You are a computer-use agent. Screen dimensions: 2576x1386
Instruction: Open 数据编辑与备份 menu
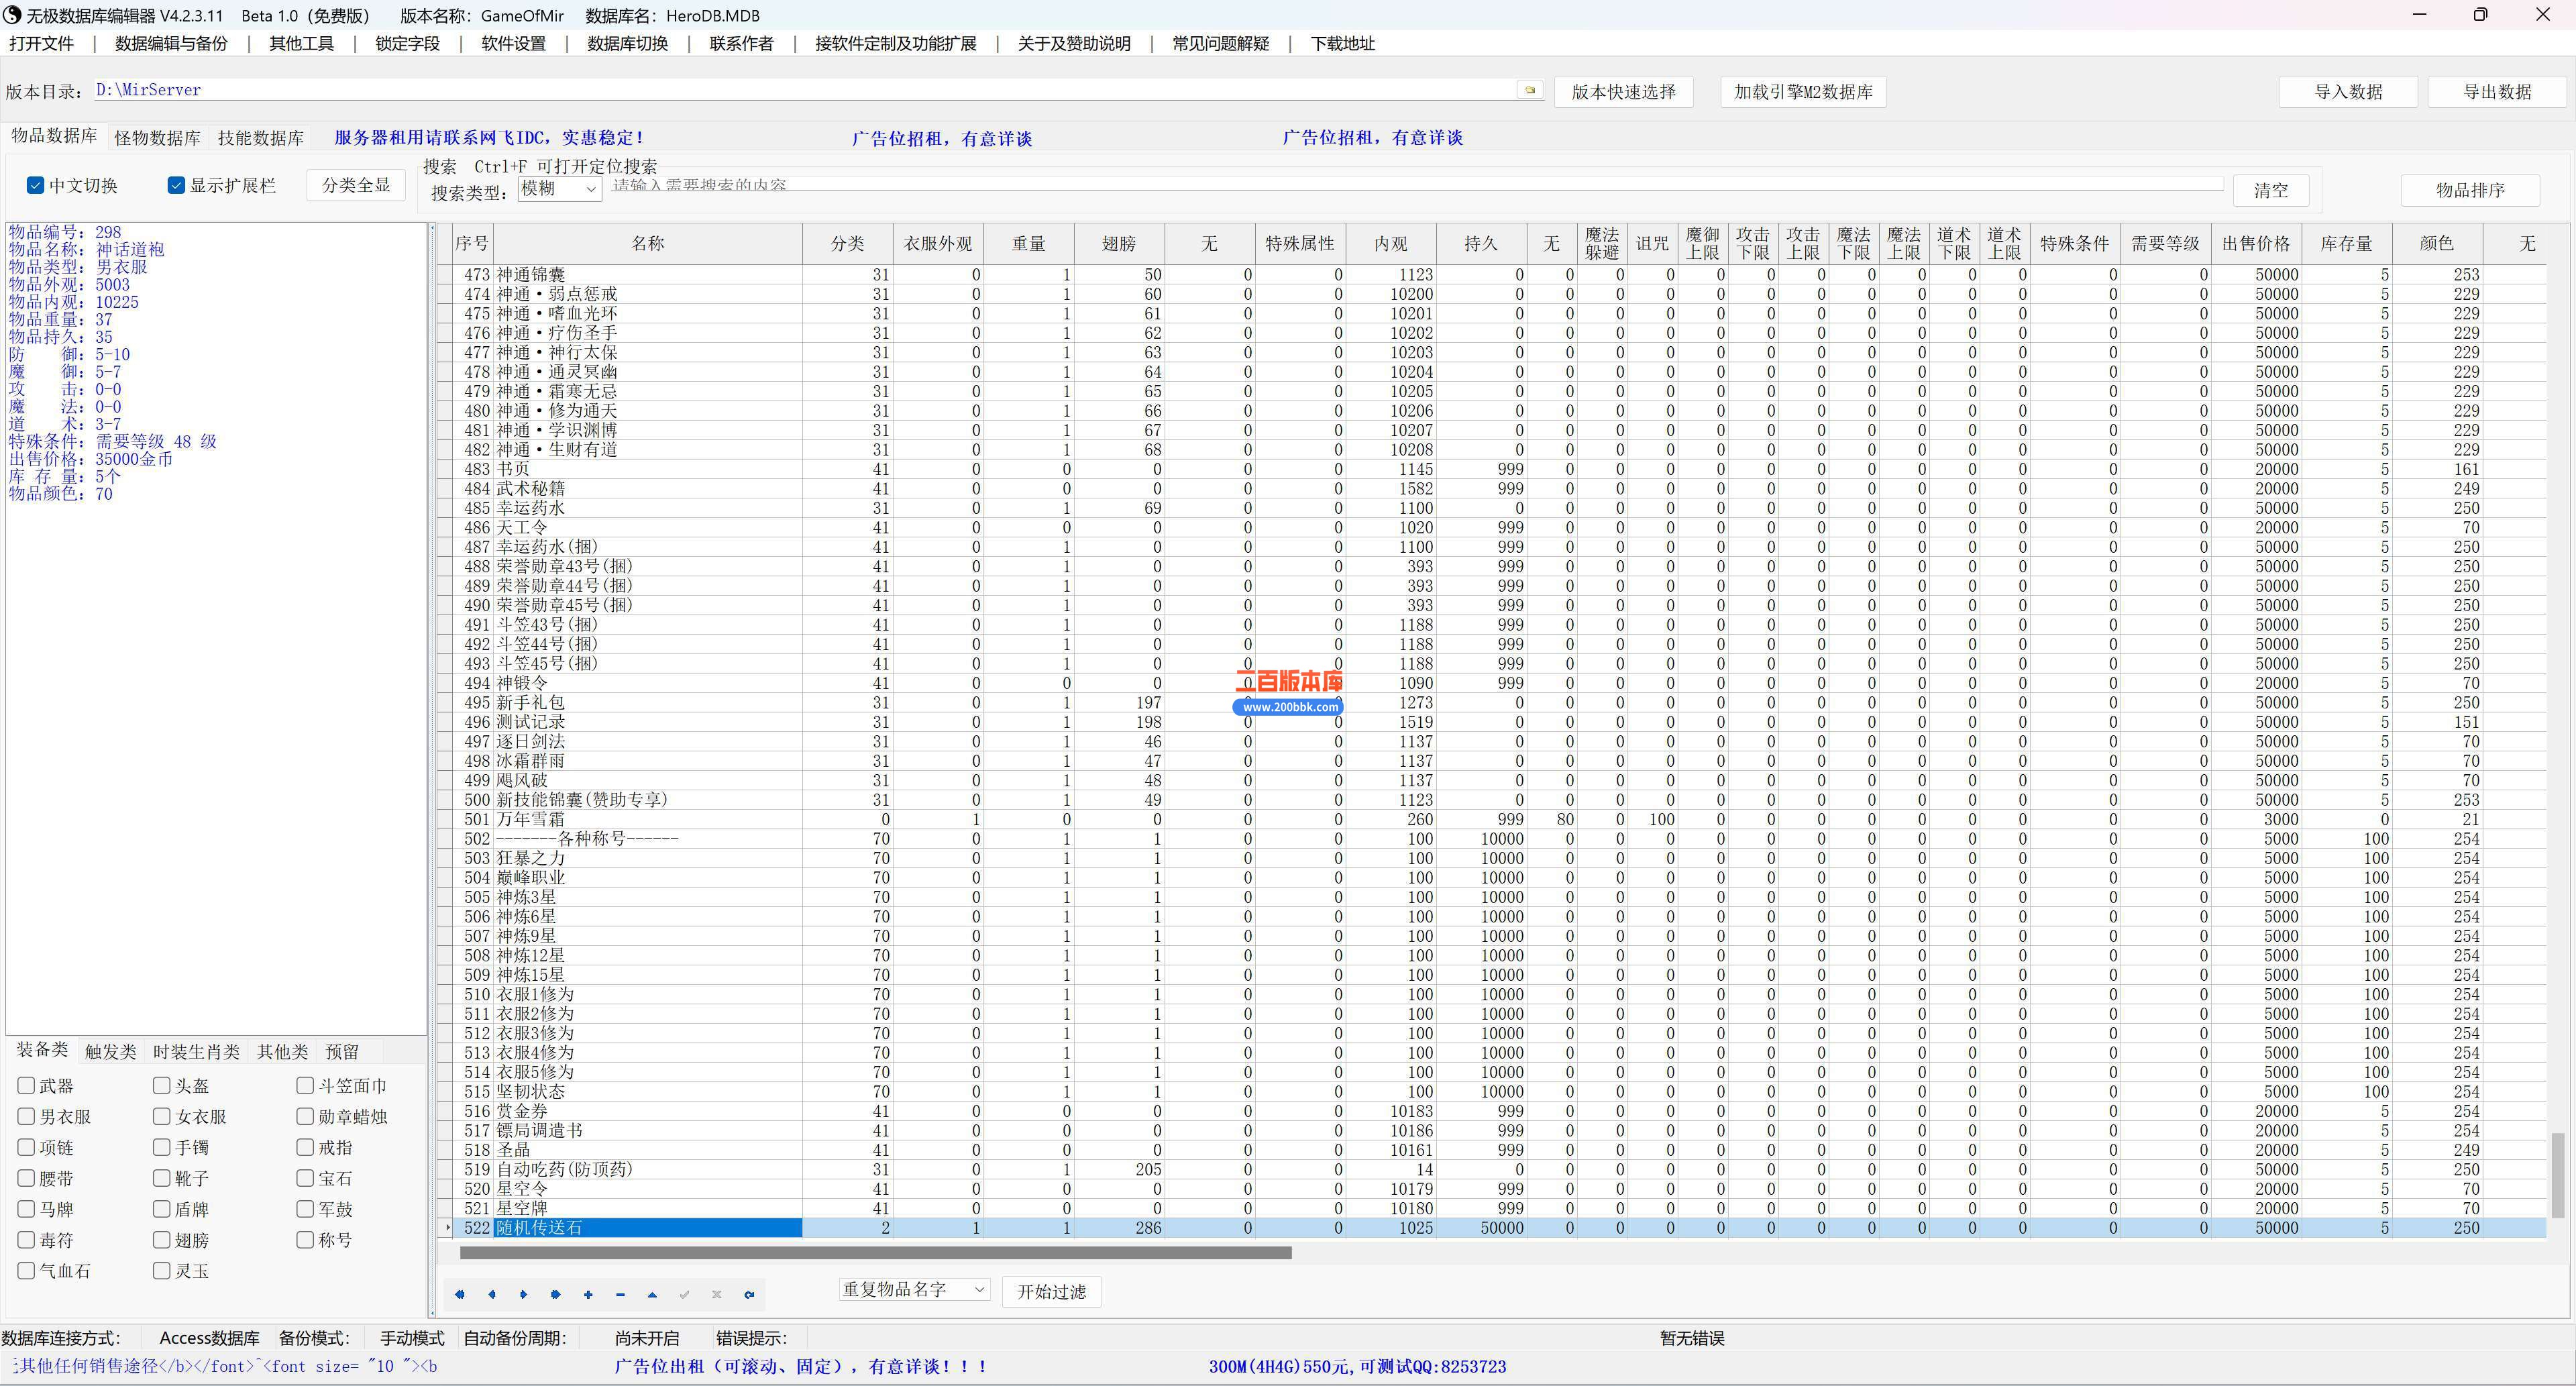171,43
